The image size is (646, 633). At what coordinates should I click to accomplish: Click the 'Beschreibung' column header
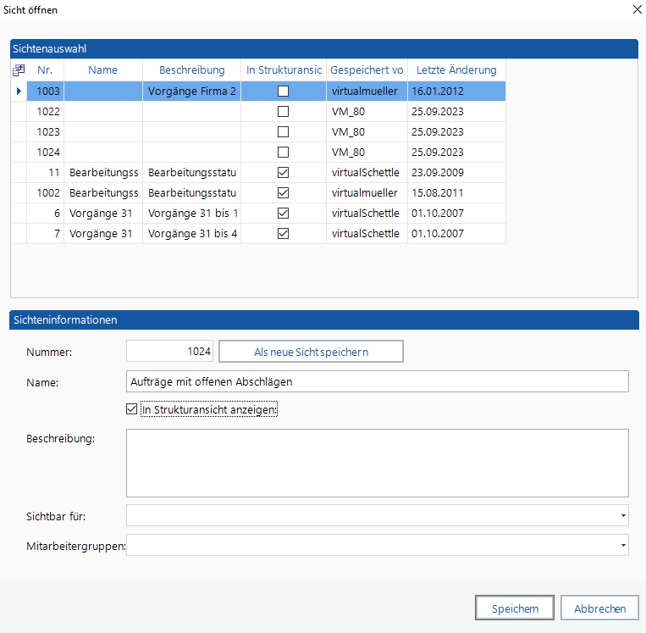coord(191,70)
